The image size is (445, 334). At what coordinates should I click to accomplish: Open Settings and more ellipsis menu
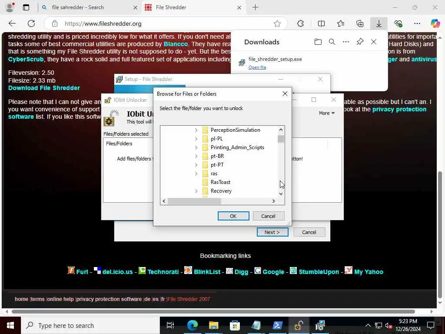[417, 23]
